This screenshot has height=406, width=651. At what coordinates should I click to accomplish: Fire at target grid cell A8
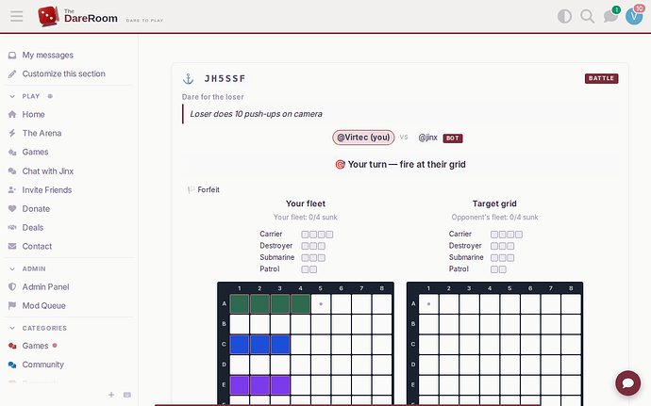tap(571, 303)
